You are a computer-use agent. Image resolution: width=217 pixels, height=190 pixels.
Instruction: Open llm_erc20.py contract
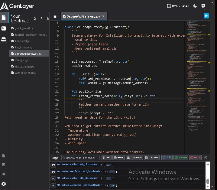[29, 41]
